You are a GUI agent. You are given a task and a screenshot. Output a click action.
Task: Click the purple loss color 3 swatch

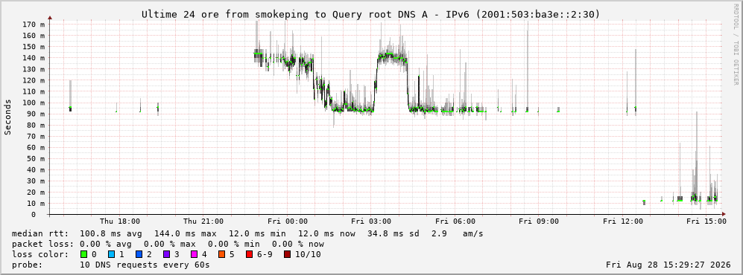(x=166, y=254)
